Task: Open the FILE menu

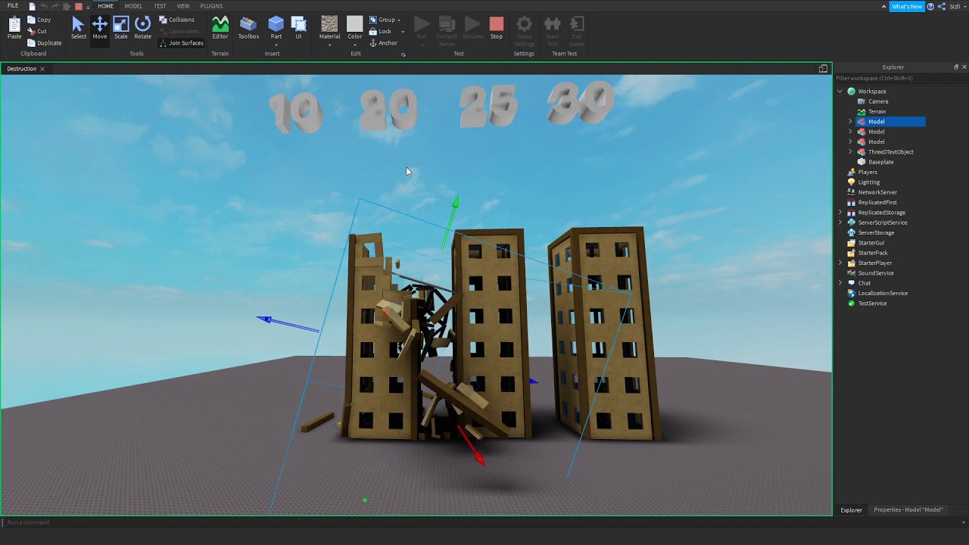Action: click(x=13, y=6)
